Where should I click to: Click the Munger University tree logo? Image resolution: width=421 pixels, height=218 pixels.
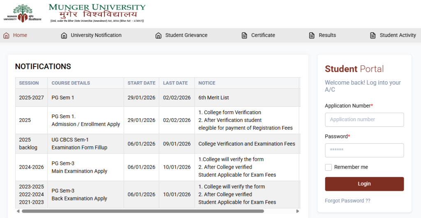[23, 14]
